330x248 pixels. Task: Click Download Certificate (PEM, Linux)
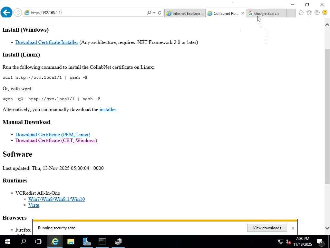coord(53,135)
